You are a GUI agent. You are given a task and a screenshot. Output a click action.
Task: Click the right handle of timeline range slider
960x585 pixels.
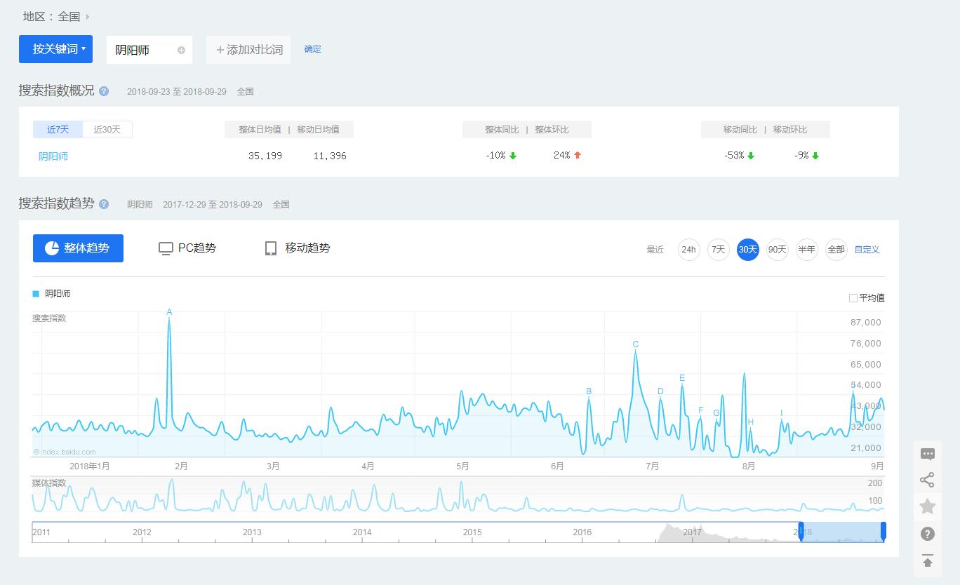884,532
